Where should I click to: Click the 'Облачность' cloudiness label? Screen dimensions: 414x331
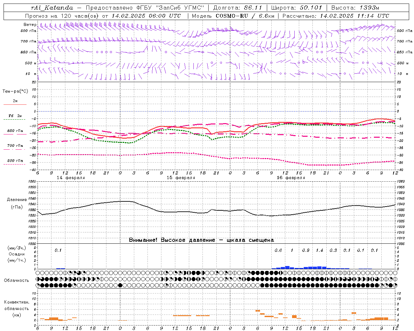pyautogui.click(x=16, y=281)
